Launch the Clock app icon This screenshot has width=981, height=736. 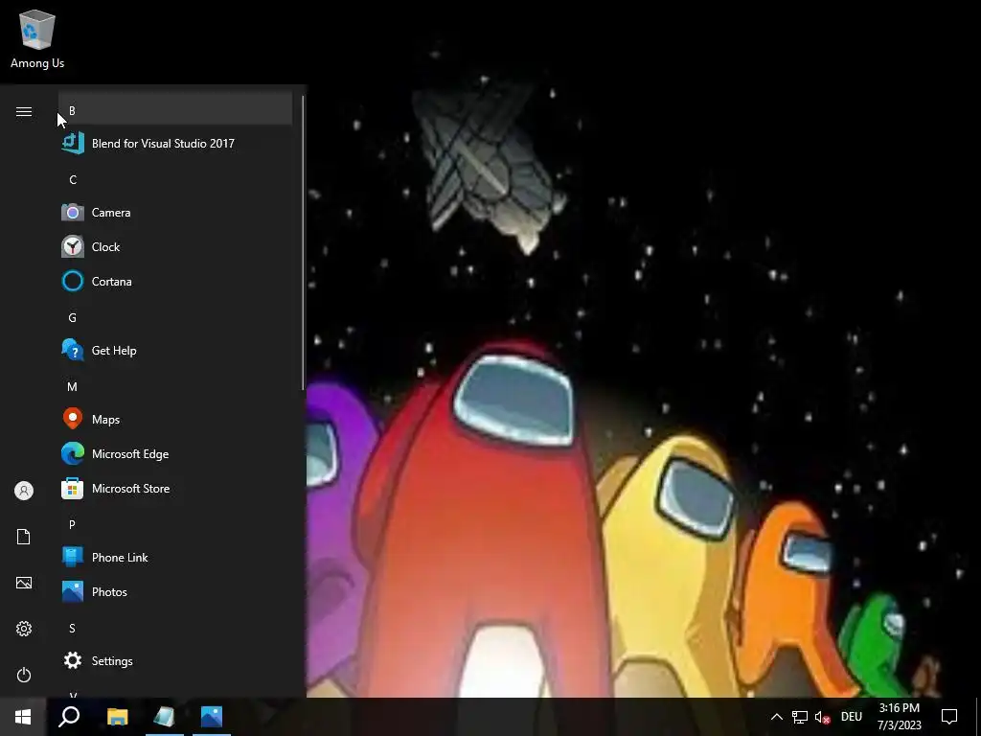click(73, 247)
